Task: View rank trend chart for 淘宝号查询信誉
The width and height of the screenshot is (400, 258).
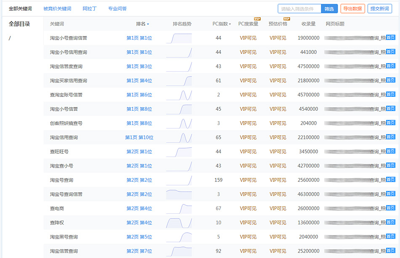Action: pos(179,194)
